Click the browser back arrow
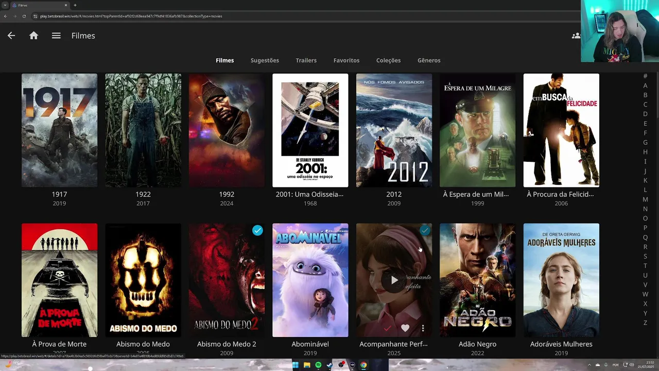Image resolution: width=659 pixels, height=371 pixels. point(5,16)
